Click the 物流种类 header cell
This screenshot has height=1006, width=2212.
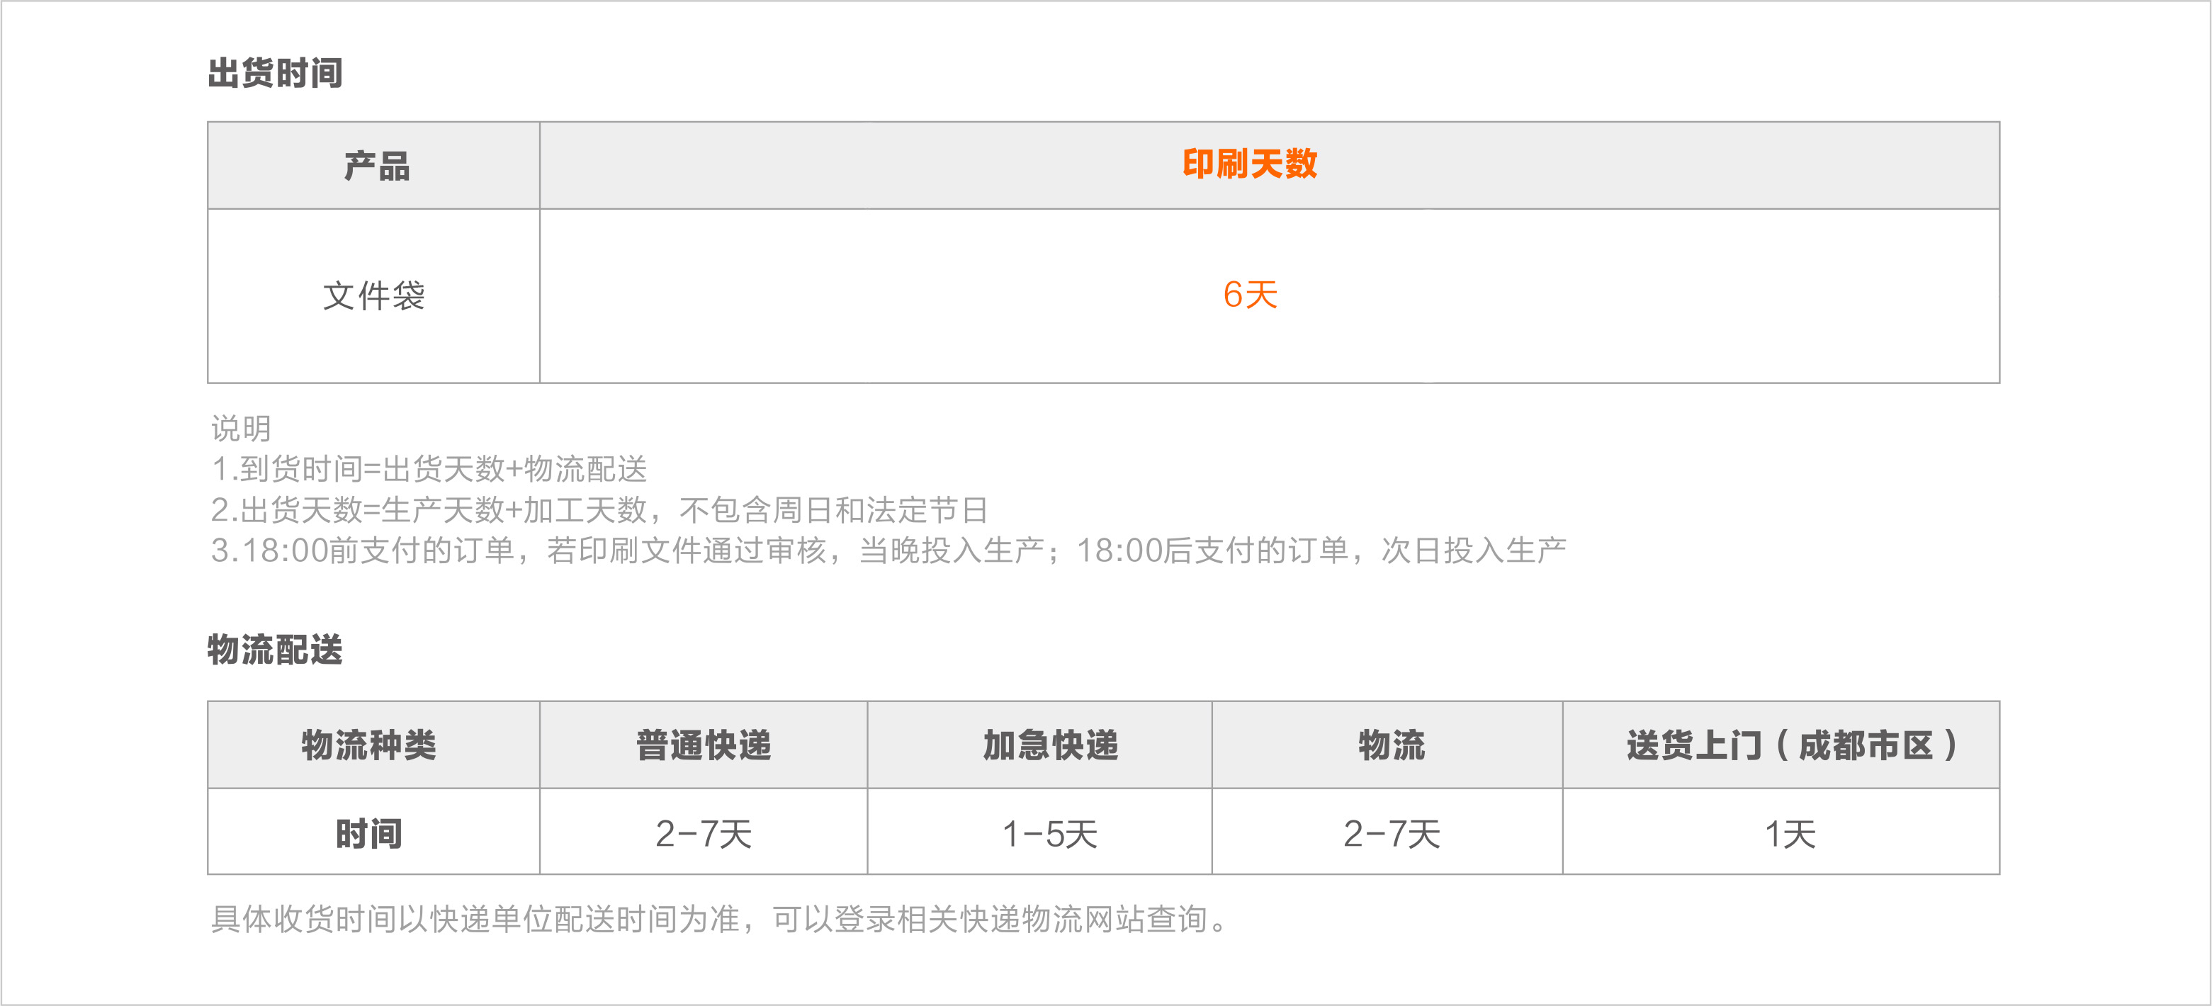(369, 745)
